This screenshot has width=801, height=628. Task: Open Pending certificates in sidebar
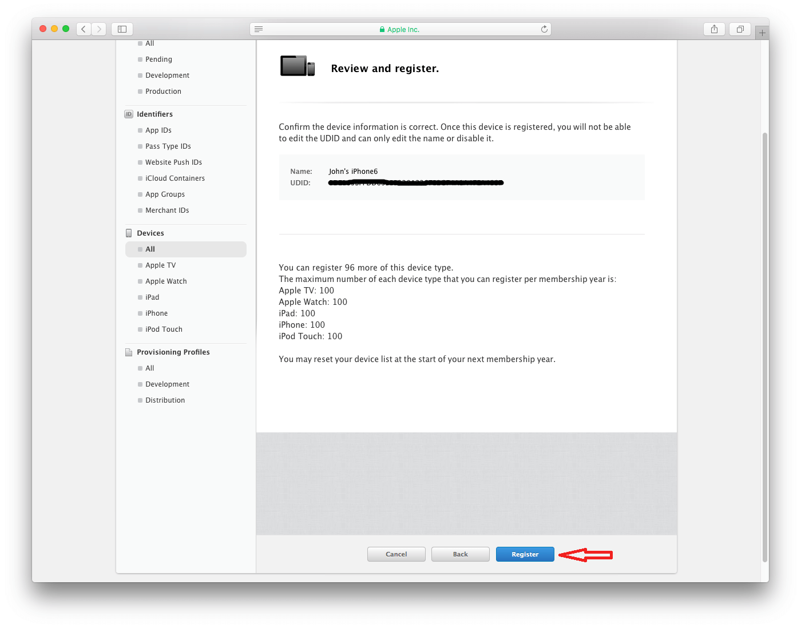pos(158,59)
